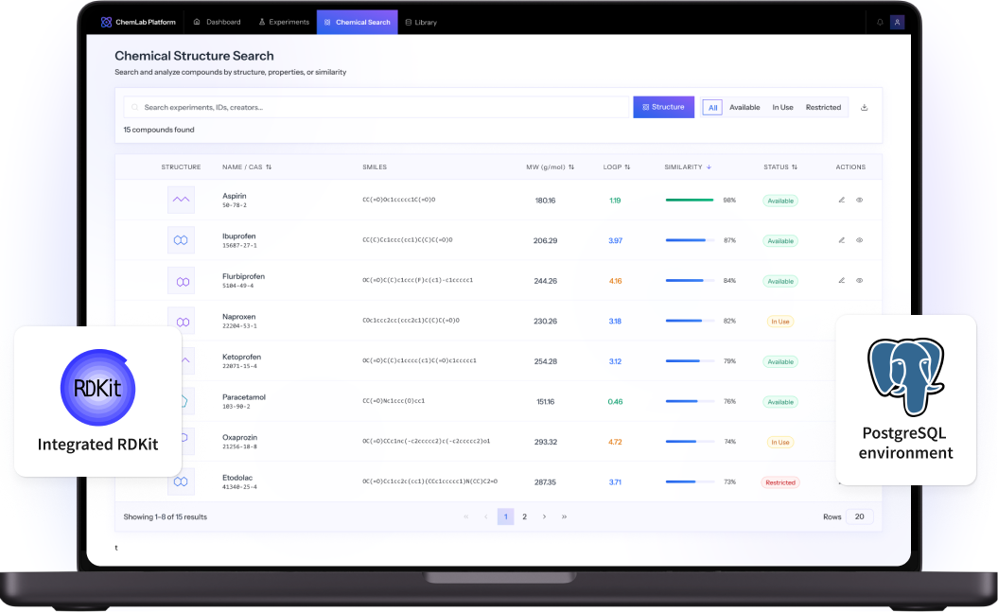Open the Dashboard tab

coord(217,23)
